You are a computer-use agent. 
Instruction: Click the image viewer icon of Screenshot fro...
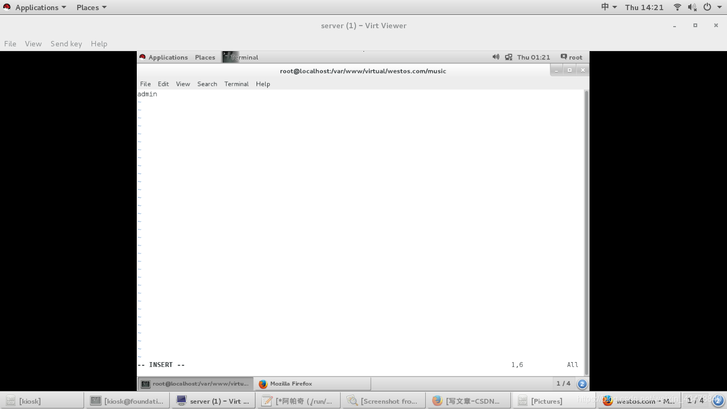coord(352,400)
